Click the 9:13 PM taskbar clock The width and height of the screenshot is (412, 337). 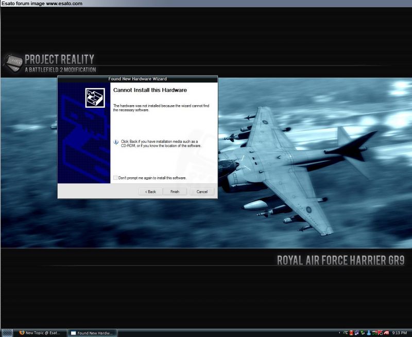[x=400, y=333]
